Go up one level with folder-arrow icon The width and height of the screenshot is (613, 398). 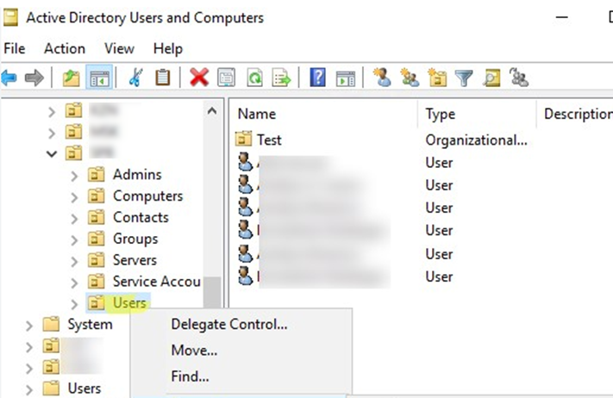[72, 78]
